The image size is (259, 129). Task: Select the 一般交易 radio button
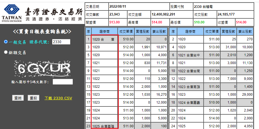pos(6,42)
